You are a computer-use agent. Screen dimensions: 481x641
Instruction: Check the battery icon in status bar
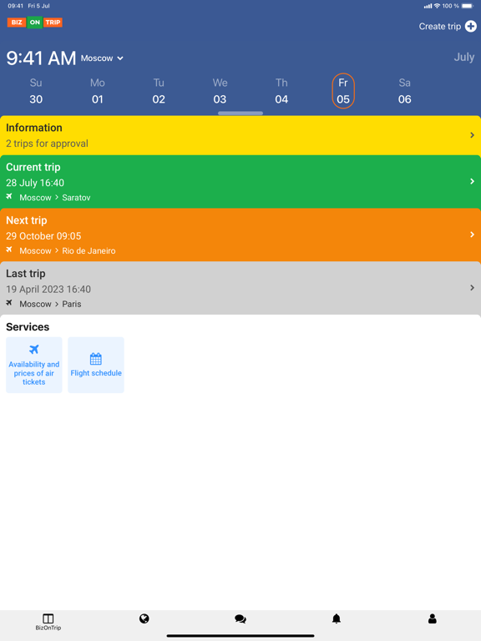click(468, 6)
